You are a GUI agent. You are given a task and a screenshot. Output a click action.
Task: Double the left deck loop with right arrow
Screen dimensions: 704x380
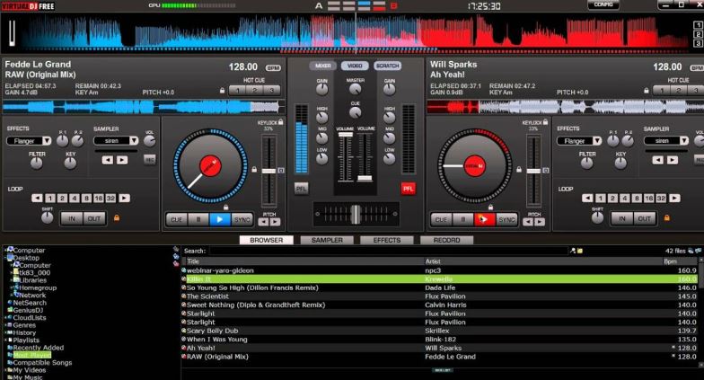(x=124, y=198)
